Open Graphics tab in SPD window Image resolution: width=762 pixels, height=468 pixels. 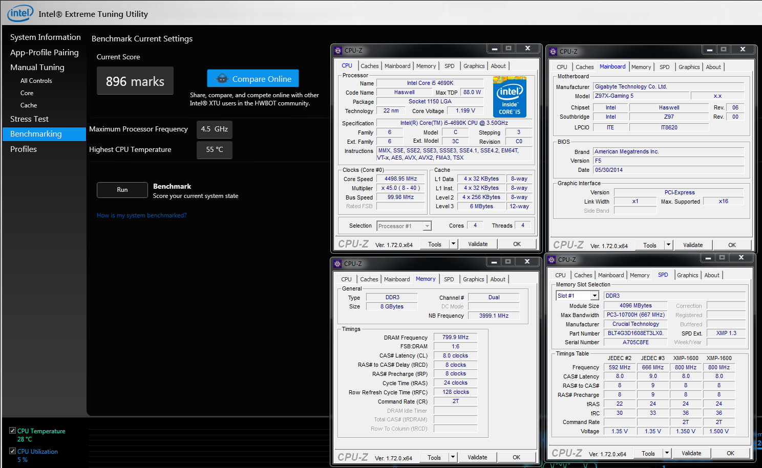pyautogui.click(x=688, y=275)
